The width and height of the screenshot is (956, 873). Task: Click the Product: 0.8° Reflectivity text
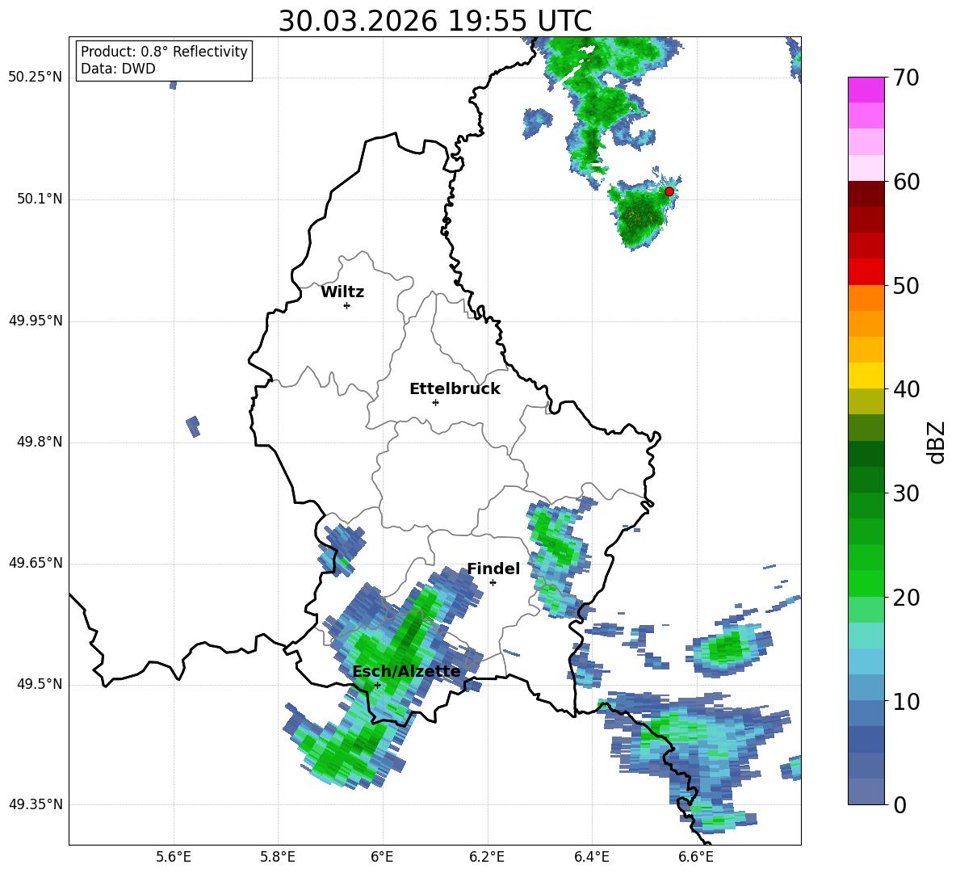coord(164,52)
